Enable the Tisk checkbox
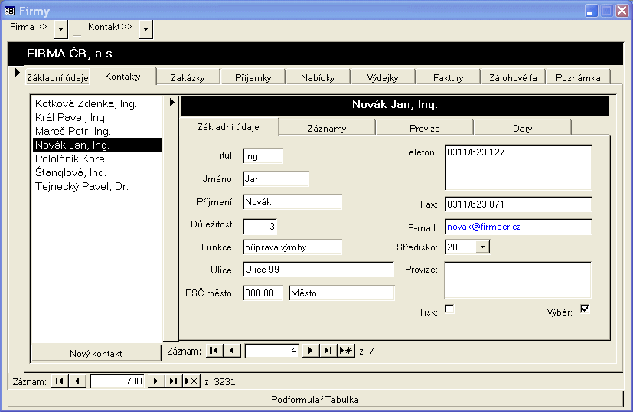The width and height of the screenshot is (633, 412). click(x=449, y=309)
